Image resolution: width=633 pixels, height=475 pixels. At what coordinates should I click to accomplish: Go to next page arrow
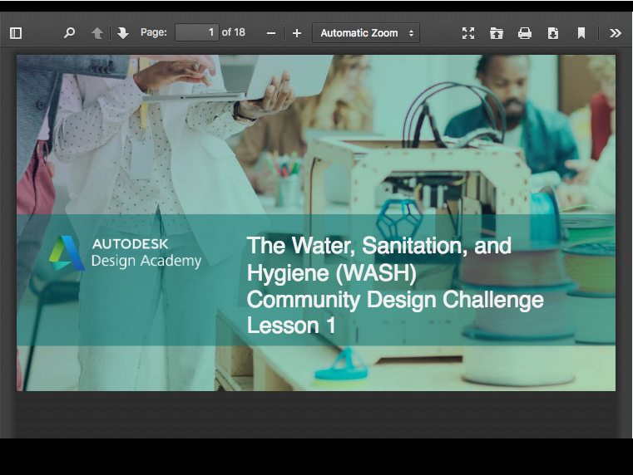tap(123, 33)
